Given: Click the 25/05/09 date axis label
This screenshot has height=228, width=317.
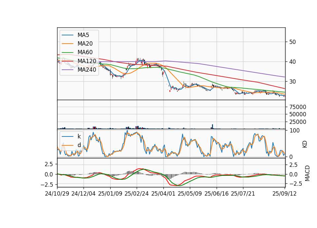Looking at the screenshot, I should click(190, 194).
